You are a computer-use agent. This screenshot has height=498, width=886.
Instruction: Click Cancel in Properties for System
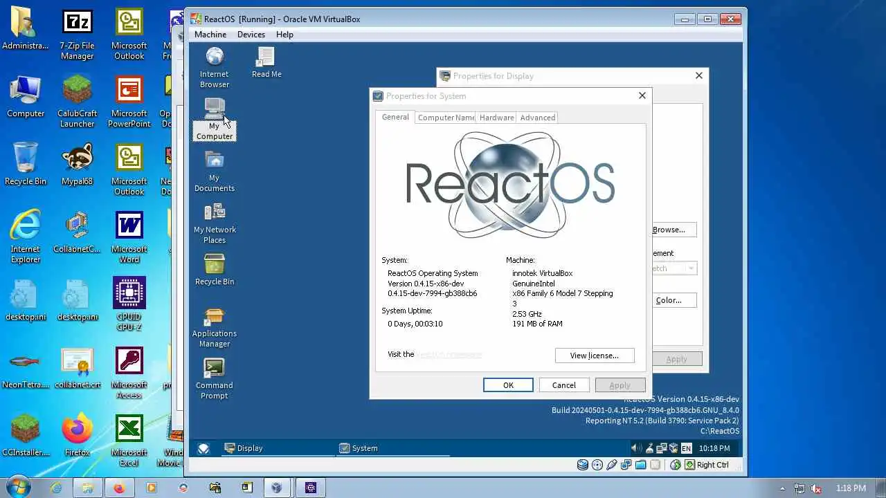[x=563, y=385]
